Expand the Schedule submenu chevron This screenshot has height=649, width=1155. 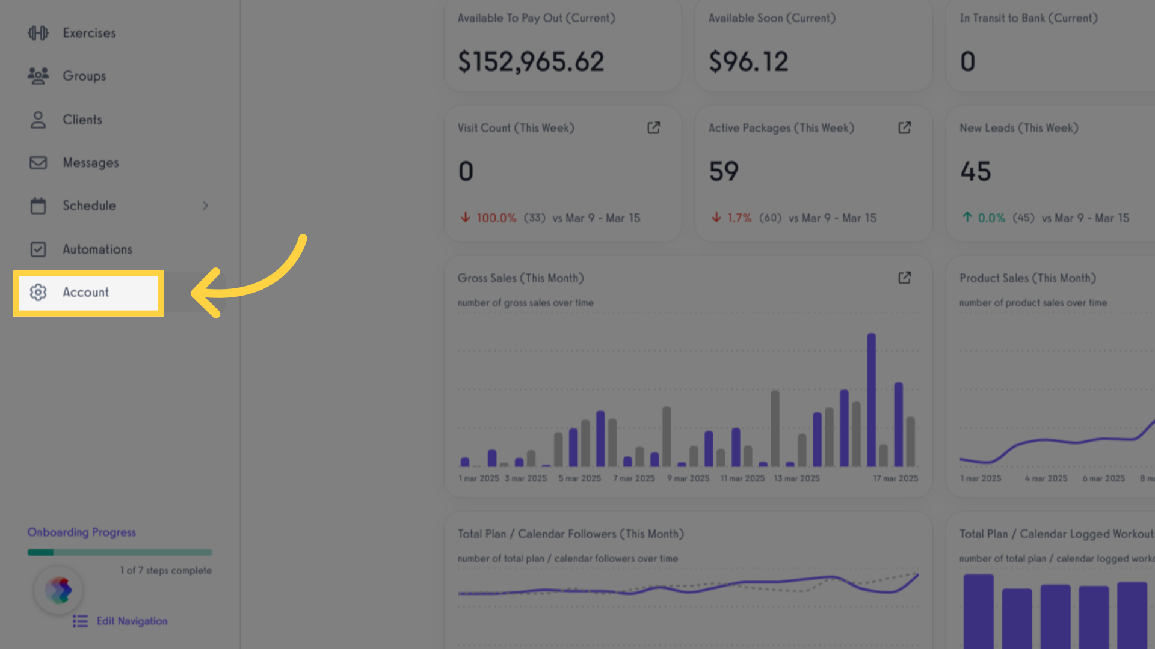pyautogui.click(x=205, y=206)
